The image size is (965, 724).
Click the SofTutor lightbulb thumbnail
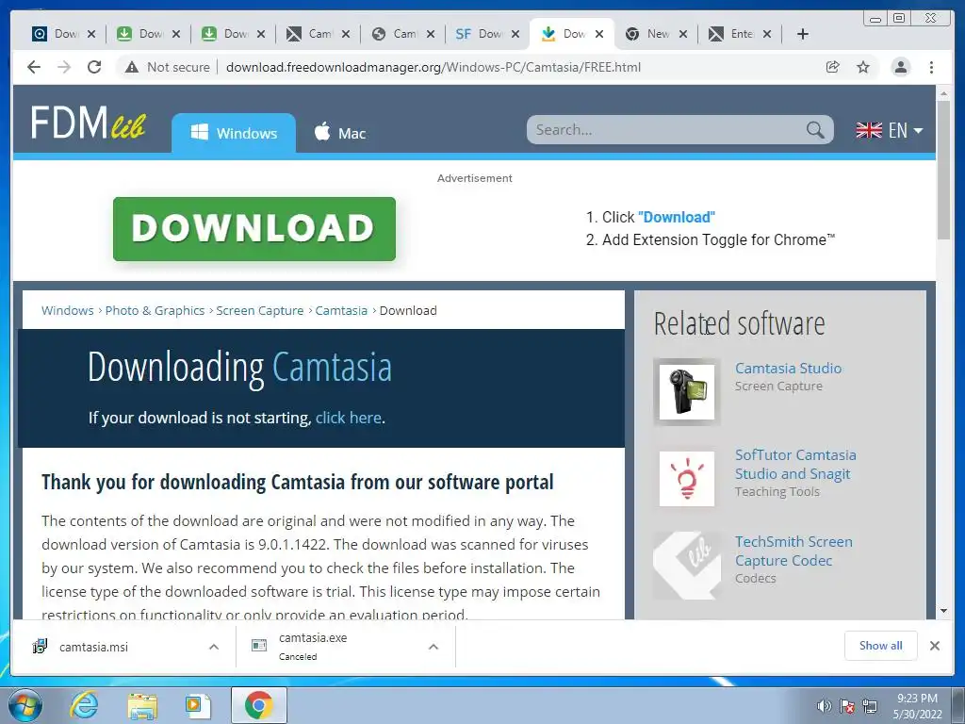coord(687,478)
